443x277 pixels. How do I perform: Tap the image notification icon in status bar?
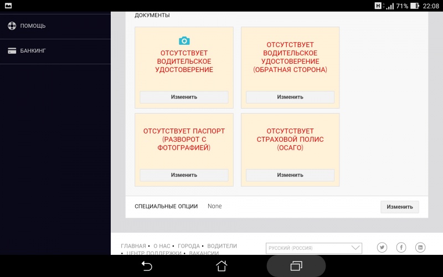[x=8, y=6]
